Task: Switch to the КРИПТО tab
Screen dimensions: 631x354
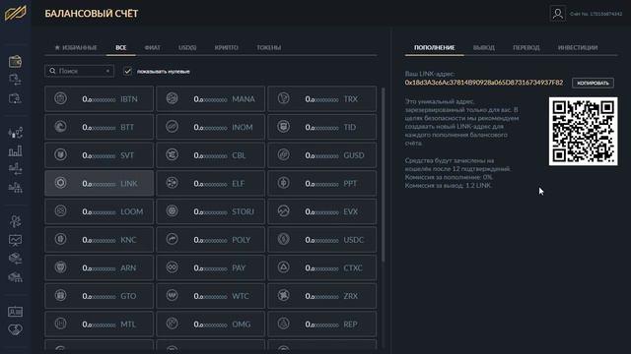Action: 226,47
